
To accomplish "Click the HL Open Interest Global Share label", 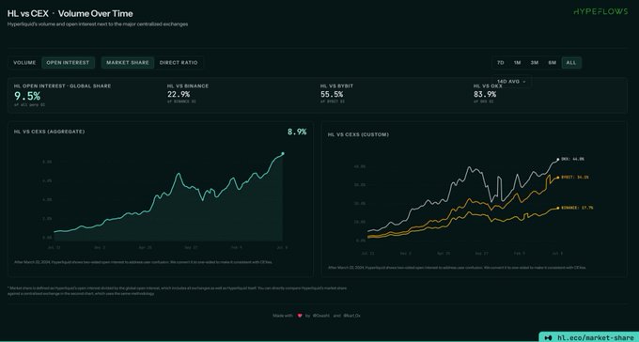I will click(x=62, y=86).
